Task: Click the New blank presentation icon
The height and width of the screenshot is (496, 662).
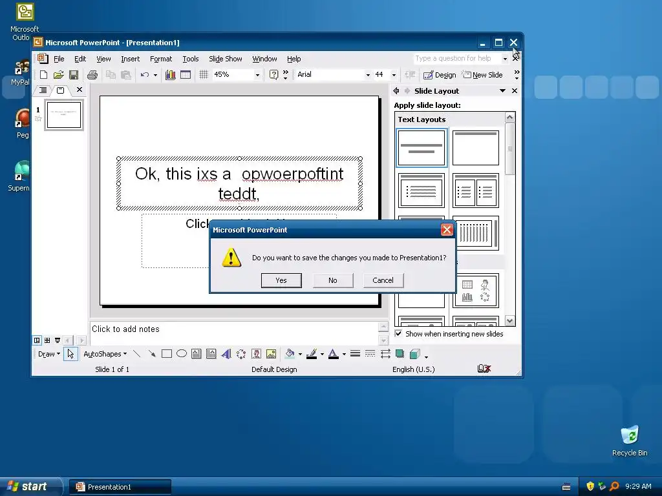Action: (43, 75)
